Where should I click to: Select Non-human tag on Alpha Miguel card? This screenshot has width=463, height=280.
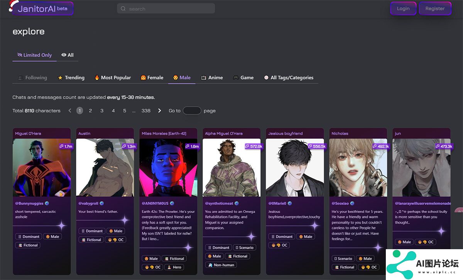(221, 265)
